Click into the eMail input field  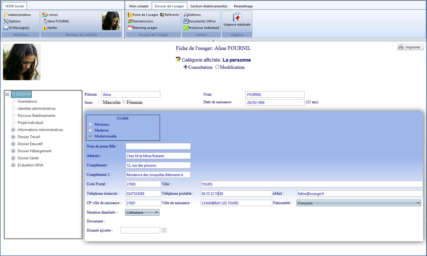pos(360,193)
